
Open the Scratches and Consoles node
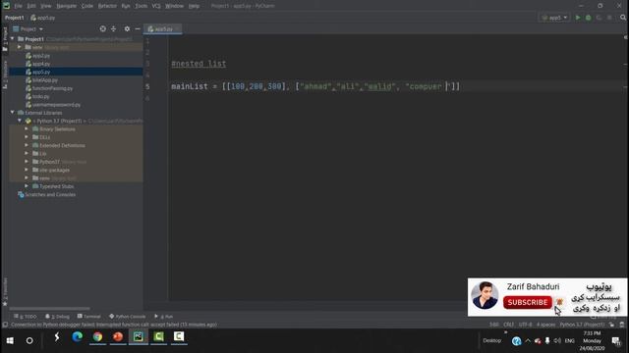pyautogui.click(x=50, y=194)
